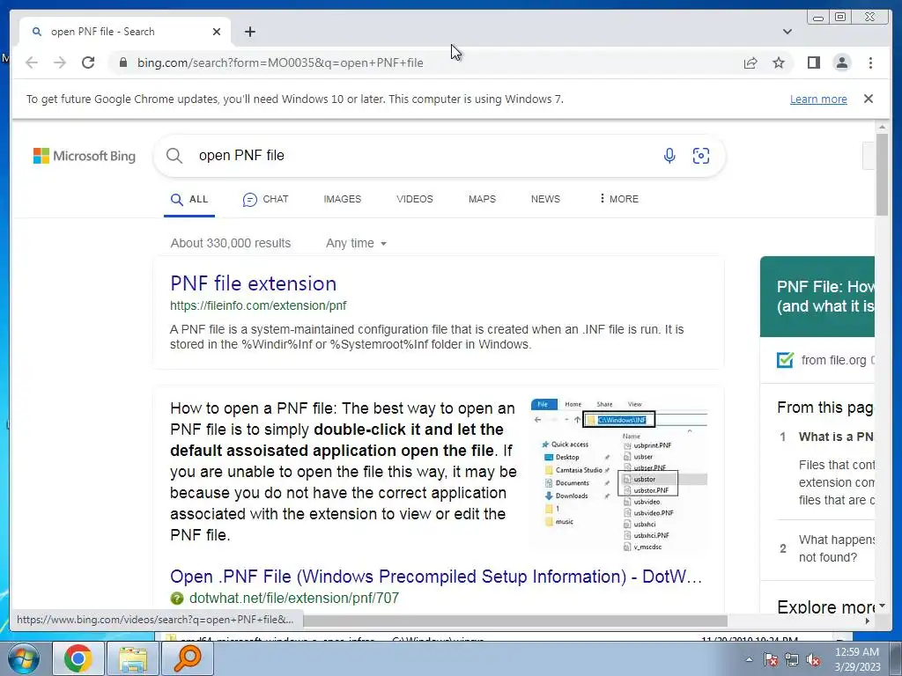This screenshot has width=902, height=676.
Task: Open the Windows INF folder screenshot thumbnail
Action: pos(619,474)
